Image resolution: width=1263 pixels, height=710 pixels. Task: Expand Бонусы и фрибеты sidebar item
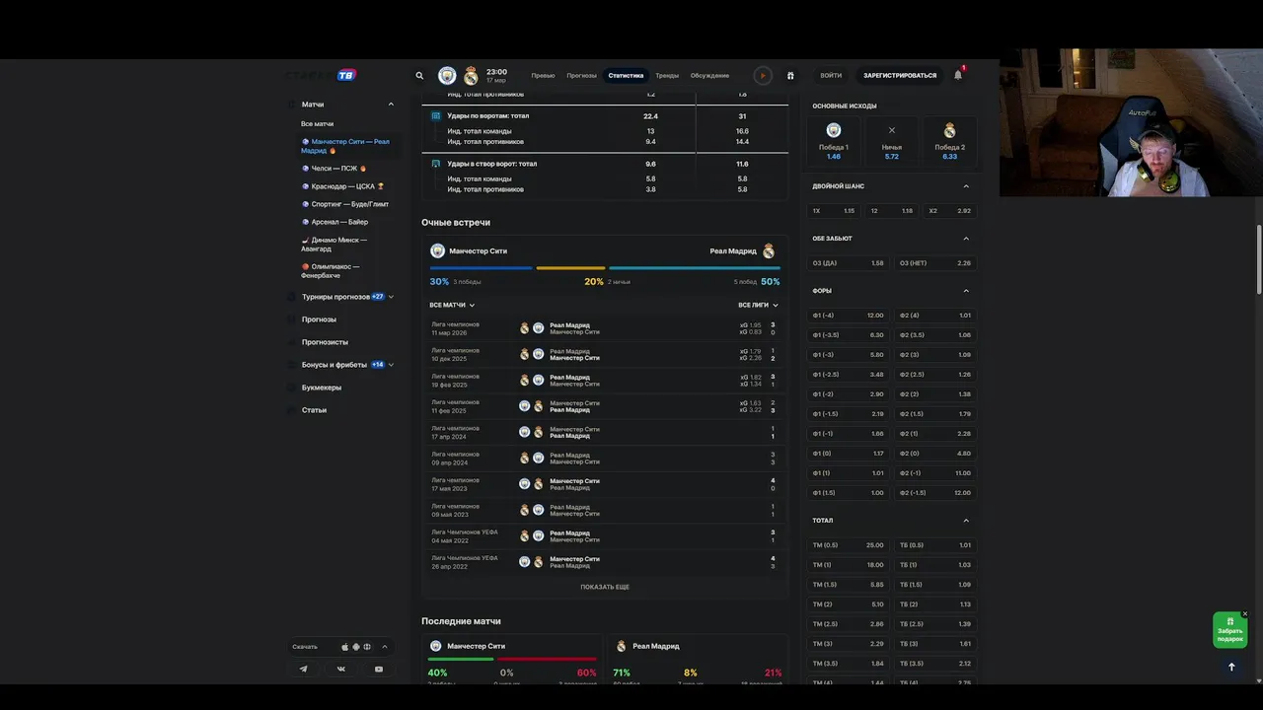click(x=391, y=365)
